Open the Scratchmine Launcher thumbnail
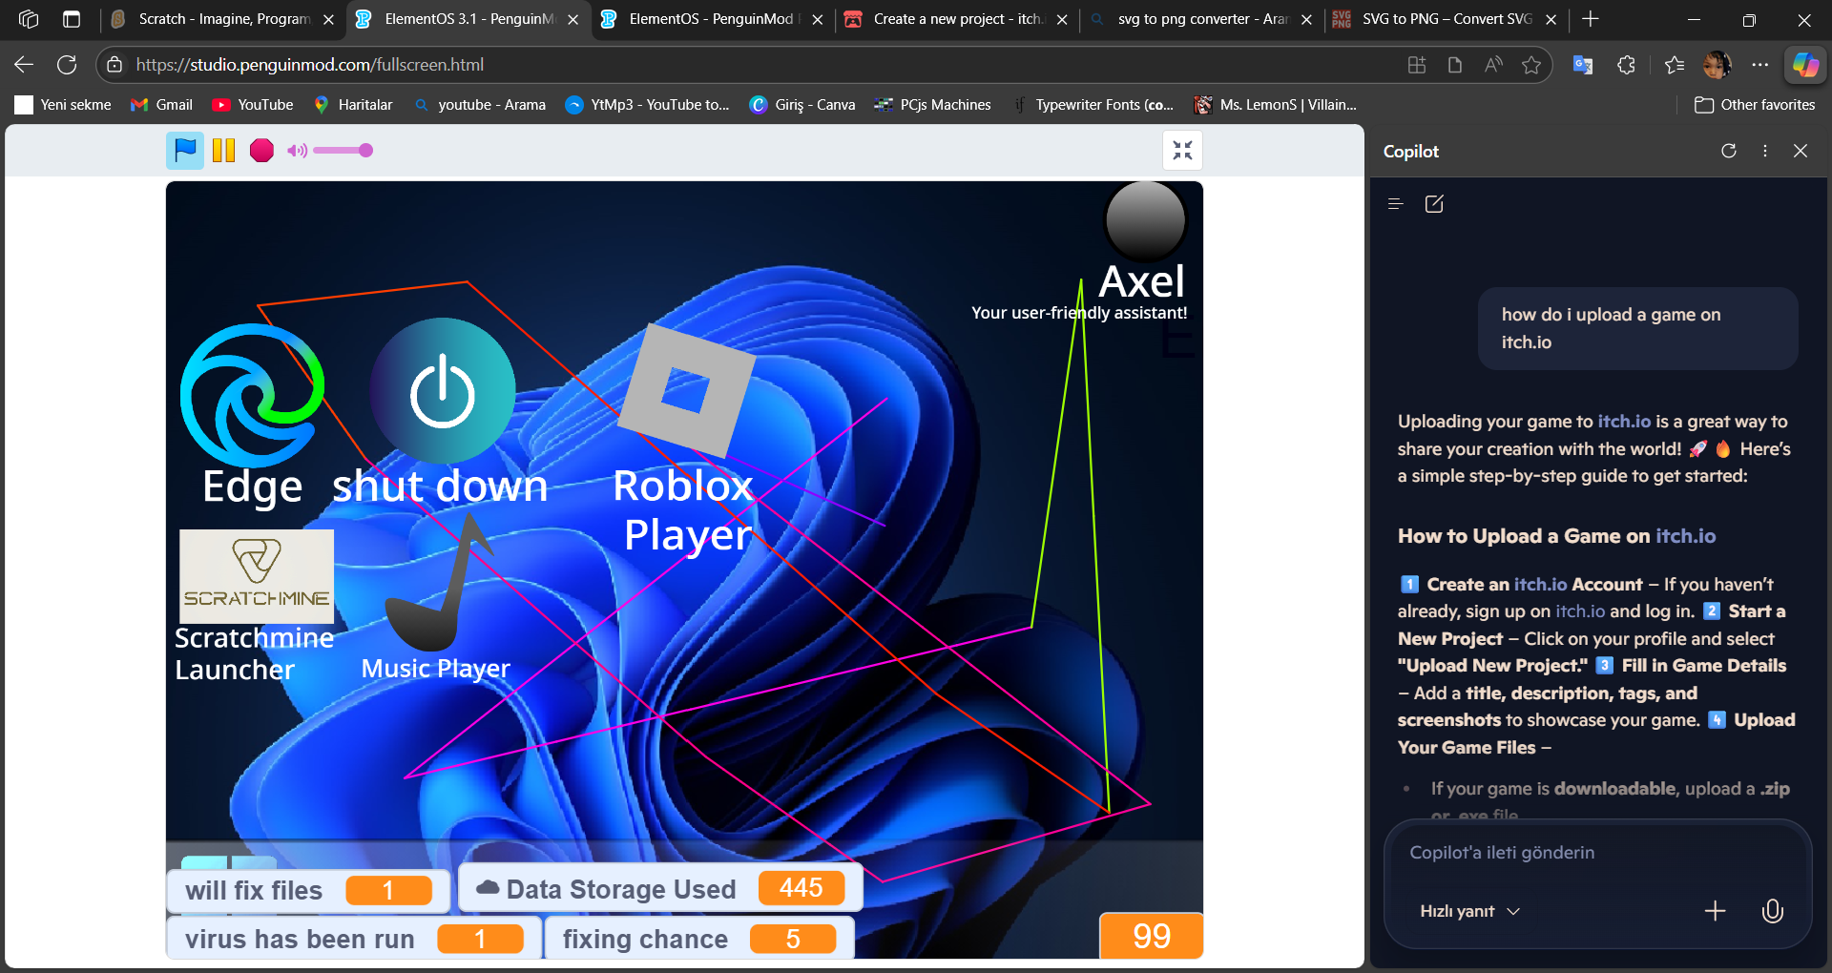1832x973 pixels. pyautogui.click(x=257, y=576)
